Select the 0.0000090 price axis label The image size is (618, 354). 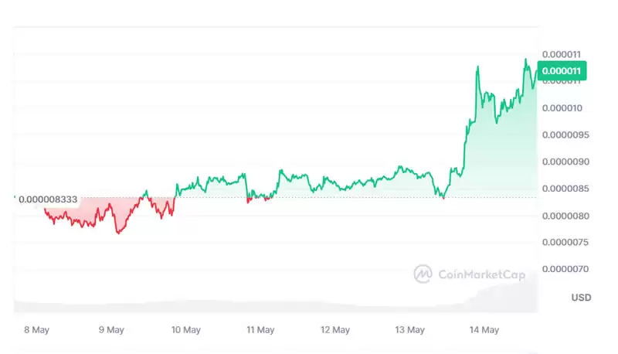tap(566, 162)
